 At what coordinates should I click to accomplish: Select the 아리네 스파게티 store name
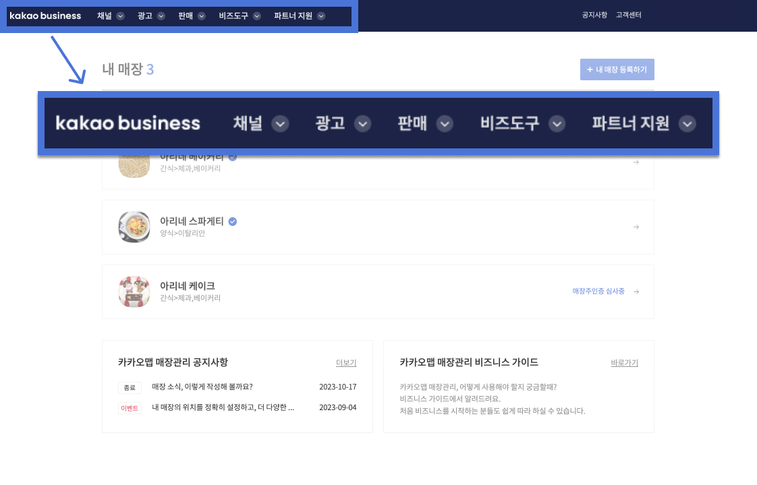pyautogui.click(x=192, y=221)
